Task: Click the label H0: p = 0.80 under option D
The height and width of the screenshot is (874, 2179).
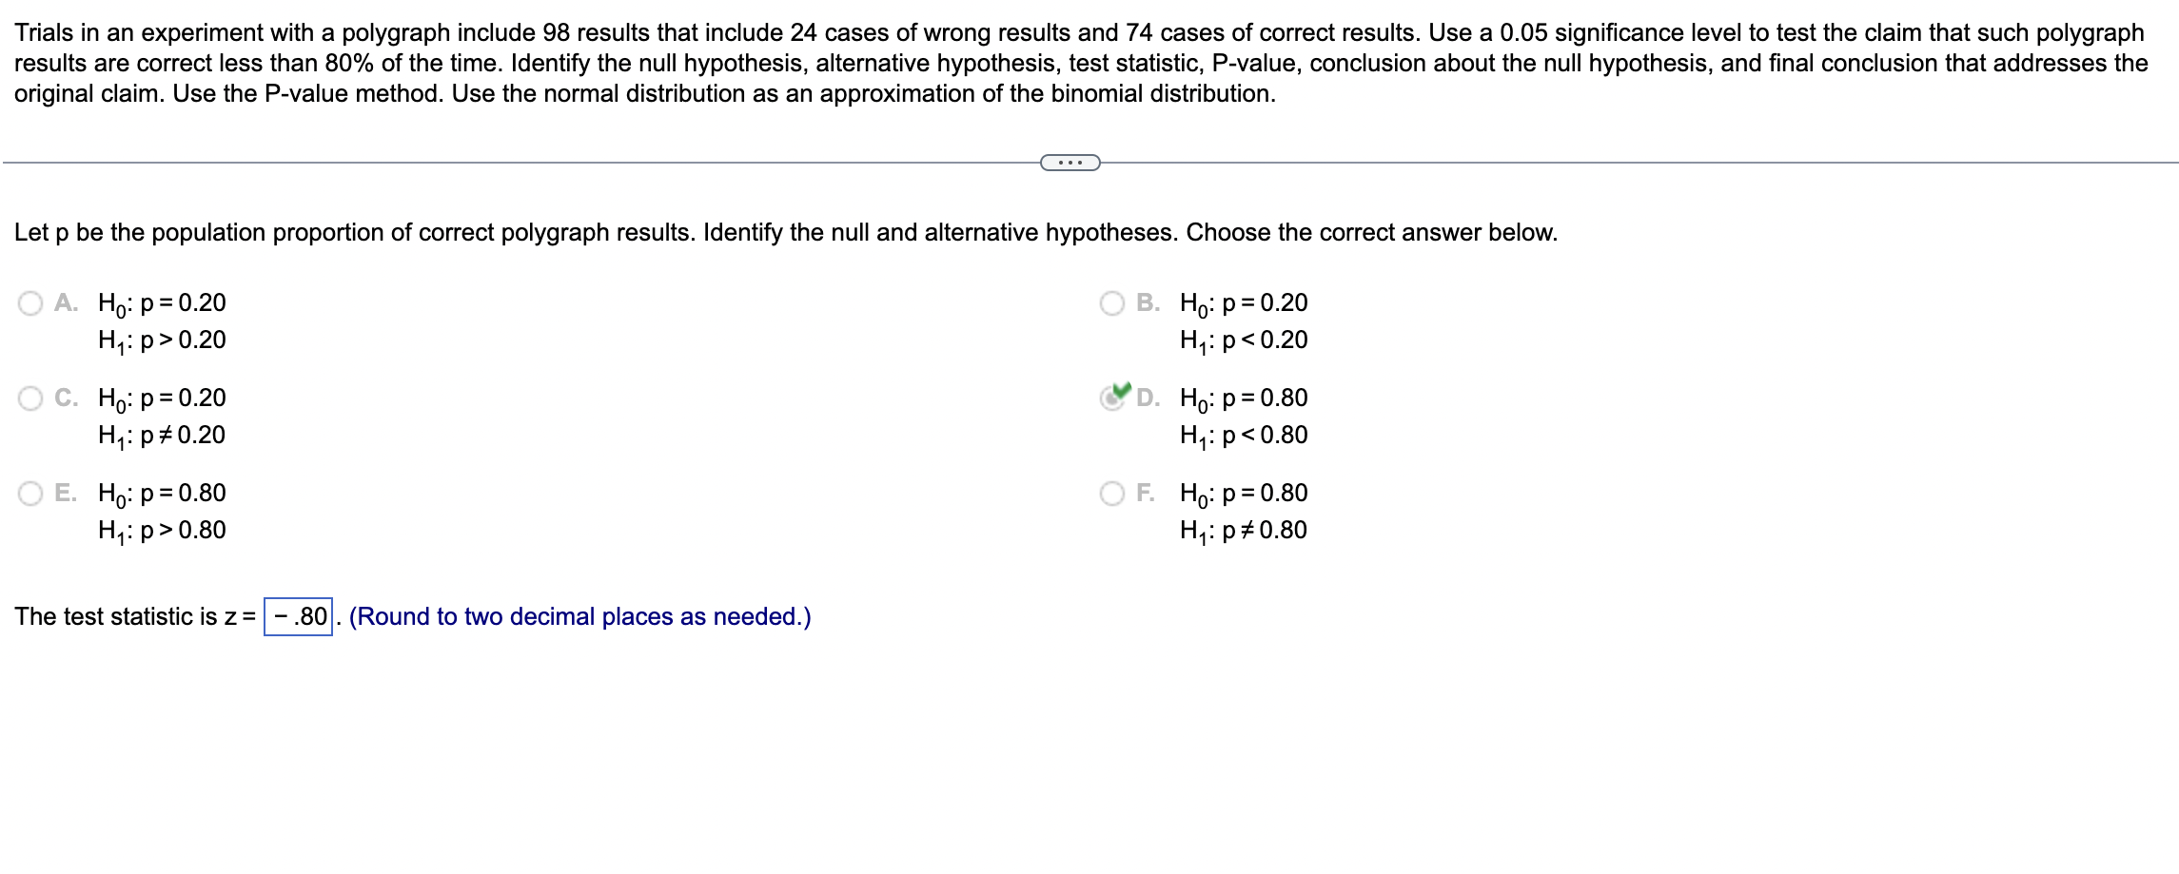Action: [1242, 398]
